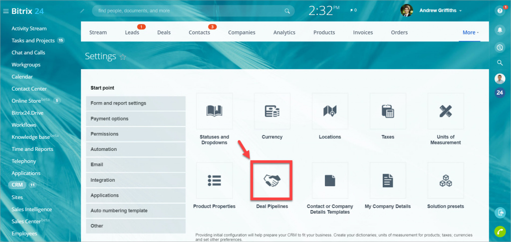
Task: Expand Applications settings section
Action: [136, 195]
